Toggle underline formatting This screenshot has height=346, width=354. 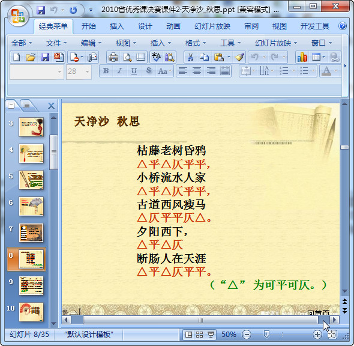click(x=134, y=71)
